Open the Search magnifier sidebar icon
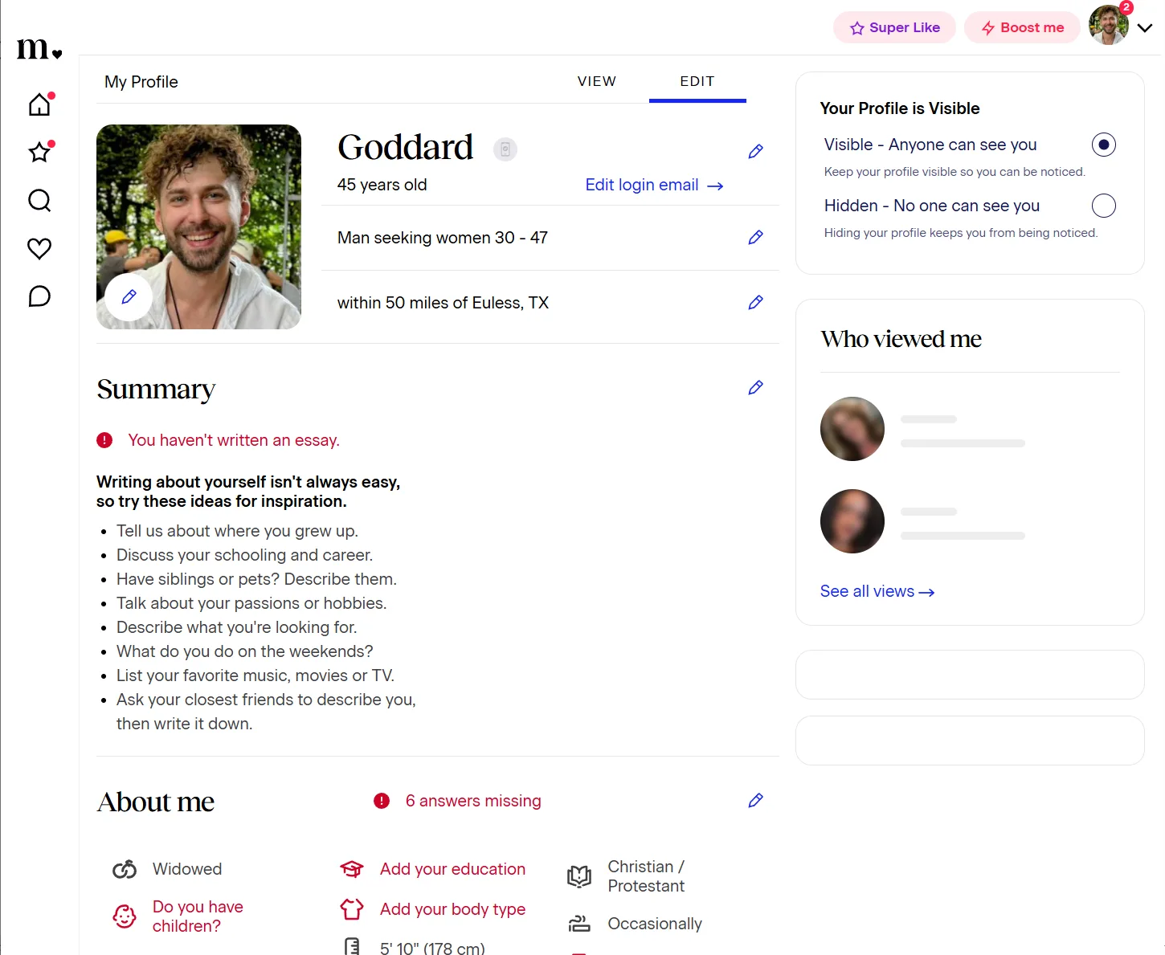The image size is (1165, 955). point(39,200)
